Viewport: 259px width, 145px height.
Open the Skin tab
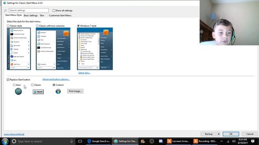[42, 15]
